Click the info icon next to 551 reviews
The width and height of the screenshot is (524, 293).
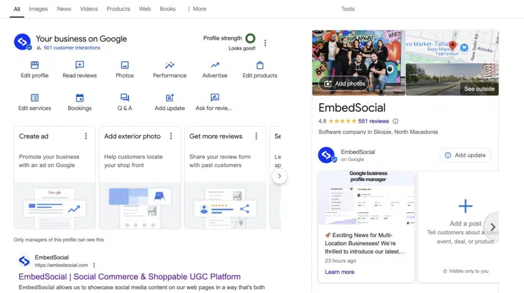point(396,121)
